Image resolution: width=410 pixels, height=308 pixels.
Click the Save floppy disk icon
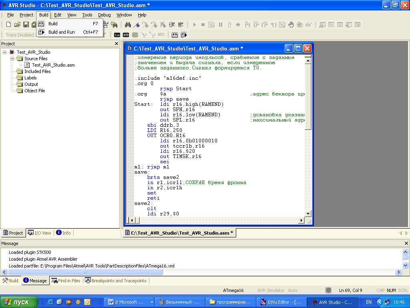[x=26, y=24]
